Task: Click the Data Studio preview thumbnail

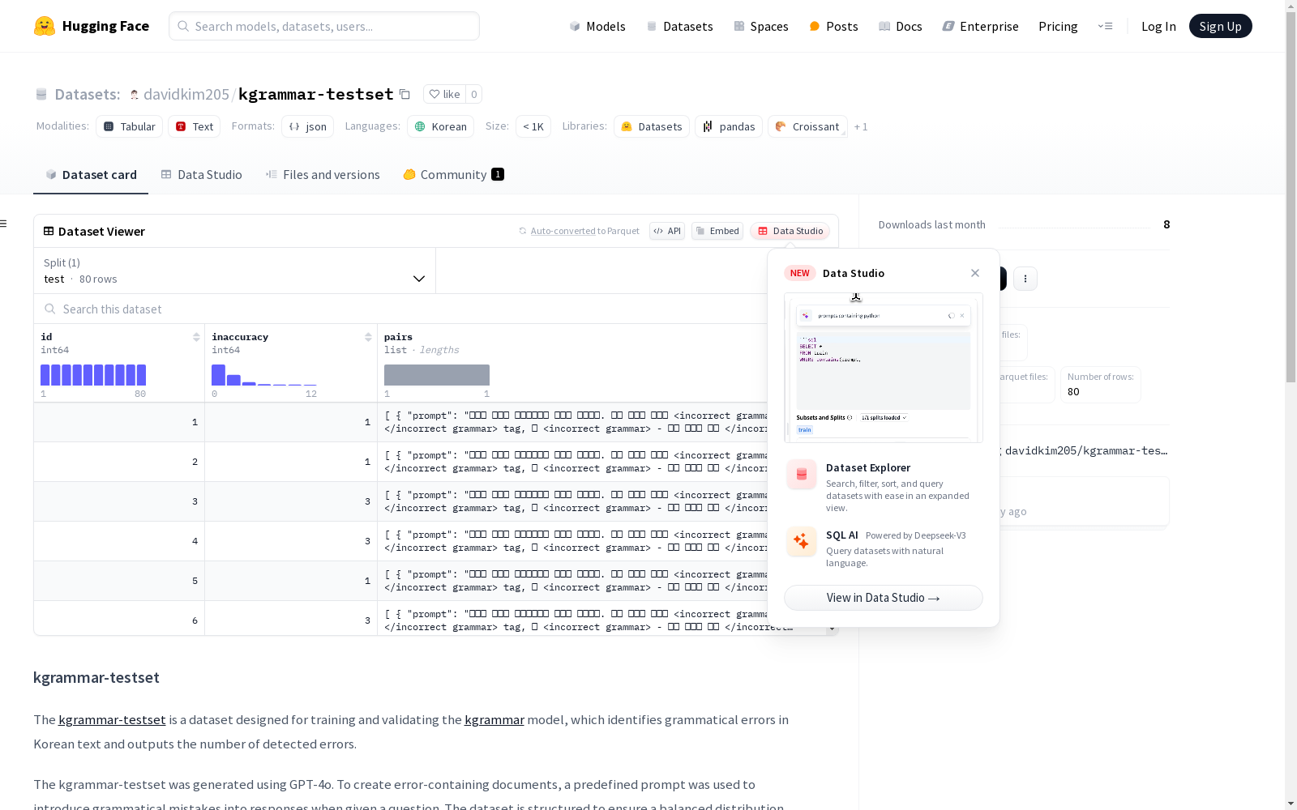Action: (884, 368)
